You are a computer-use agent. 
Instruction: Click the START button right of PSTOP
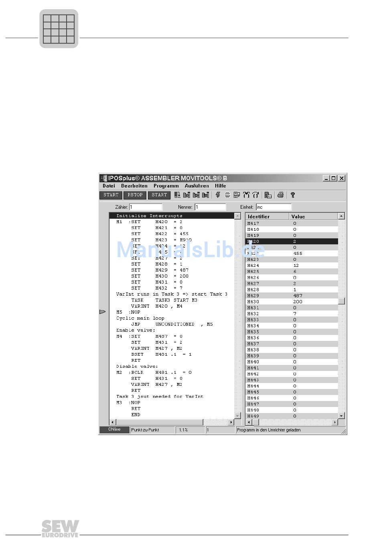159,195
